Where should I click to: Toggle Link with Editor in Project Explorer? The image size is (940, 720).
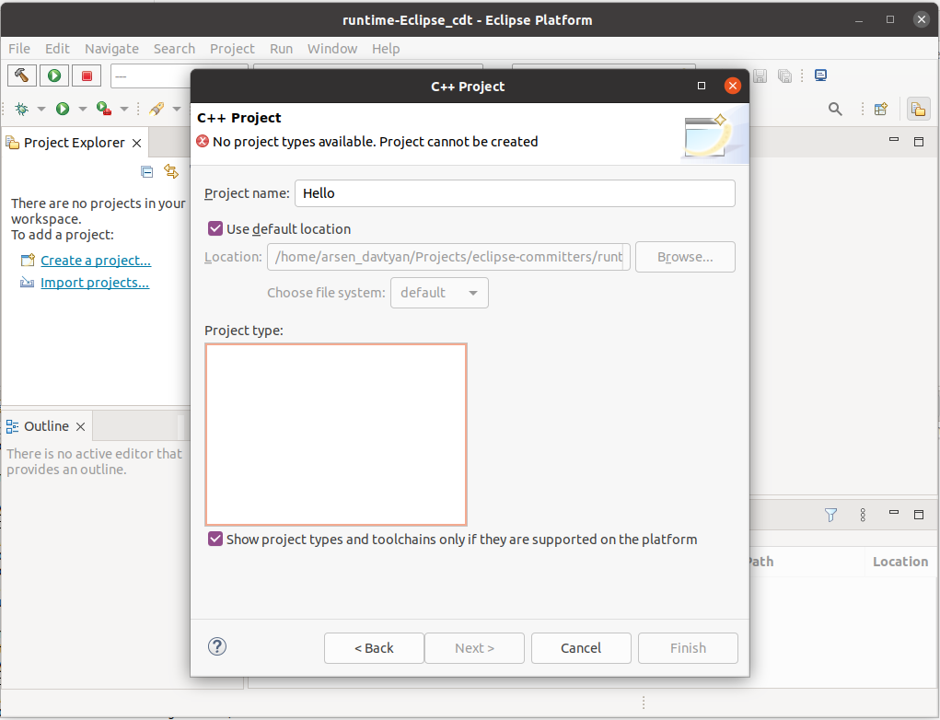coord(171,171)
